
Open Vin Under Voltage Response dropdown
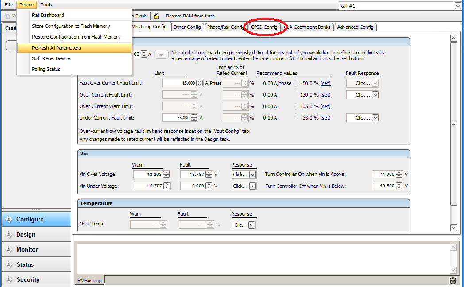tap(252, 186)
